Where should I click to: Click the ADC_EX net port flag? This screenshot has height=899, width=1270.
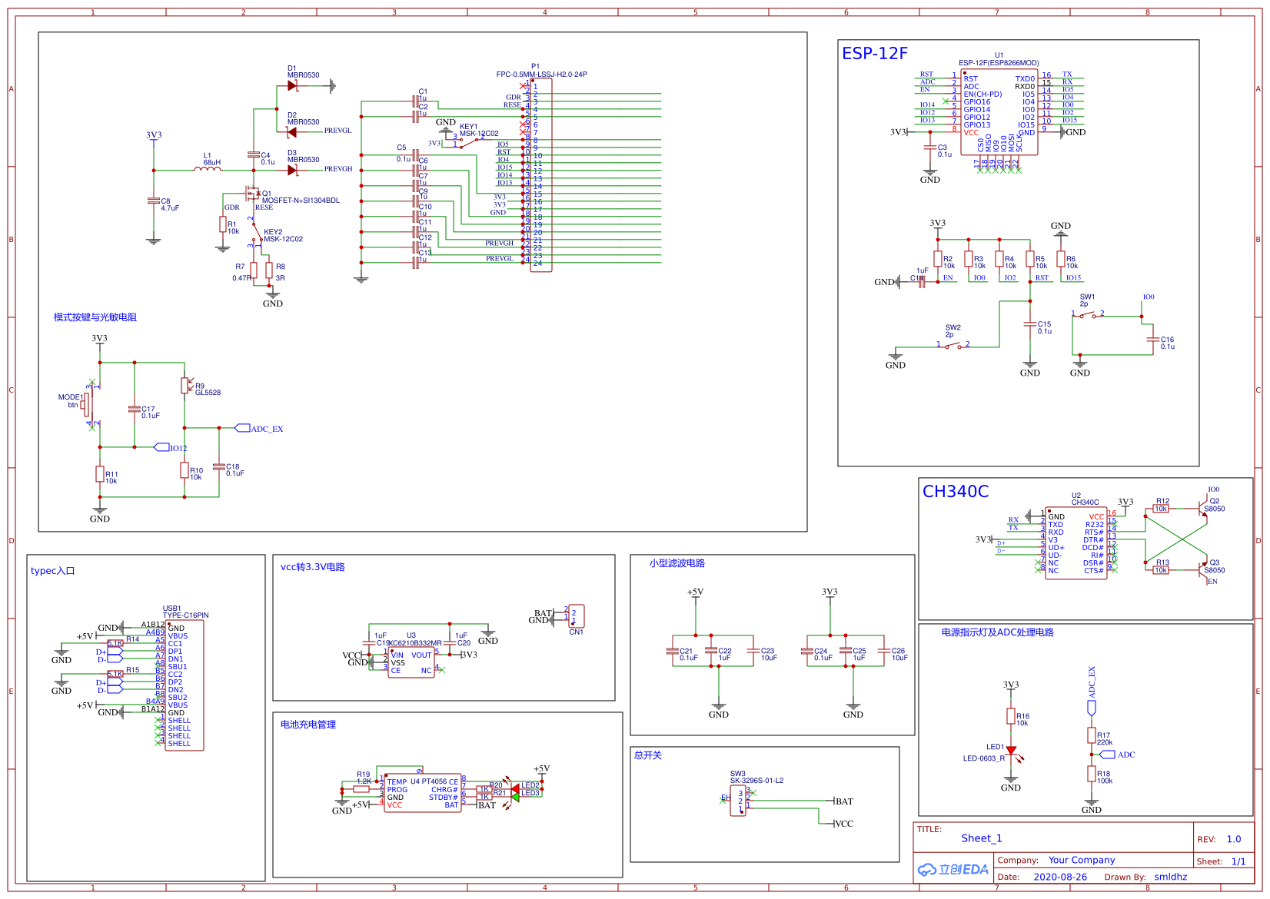[x=242, y=428]
